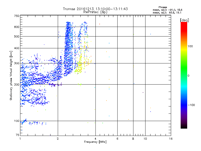The image size is (201, 151).
Task: Click the y-axis tick label '500'
Action: click(x=17, y=36)
